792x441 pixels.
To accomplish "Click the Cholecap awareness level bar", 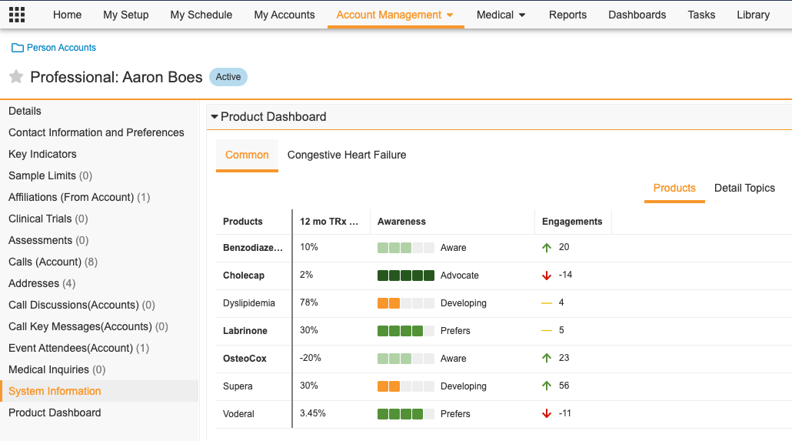I will coord(400,276).
